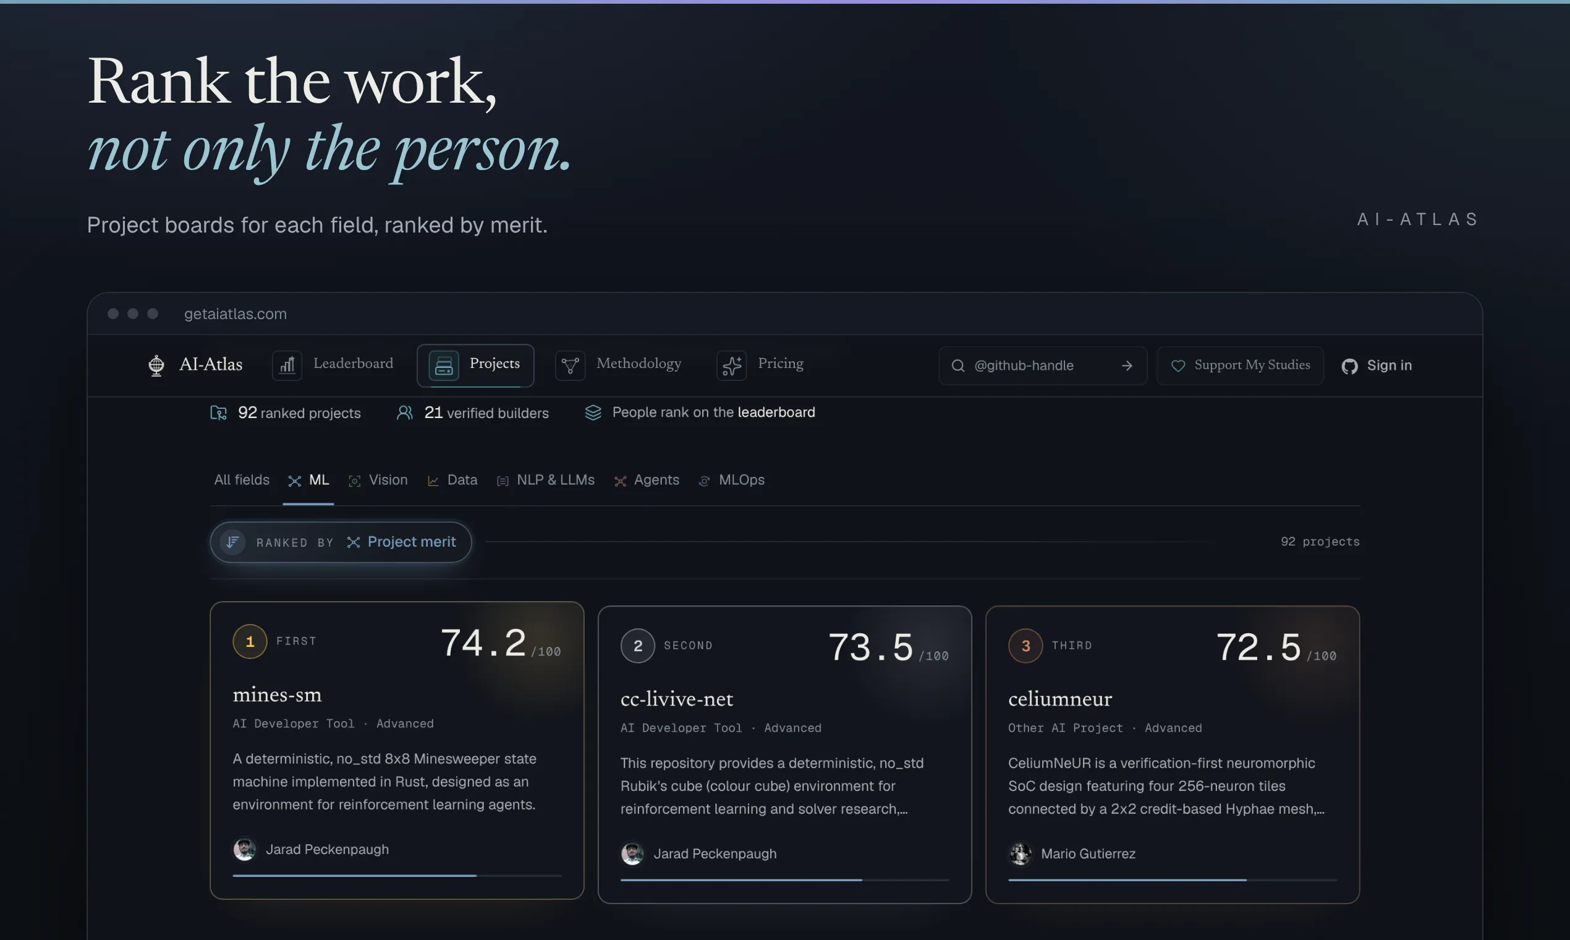Click the Methodology graph icon
Image resolution: width=1570 pixels, height=940 pixels.
coord(570,365)
